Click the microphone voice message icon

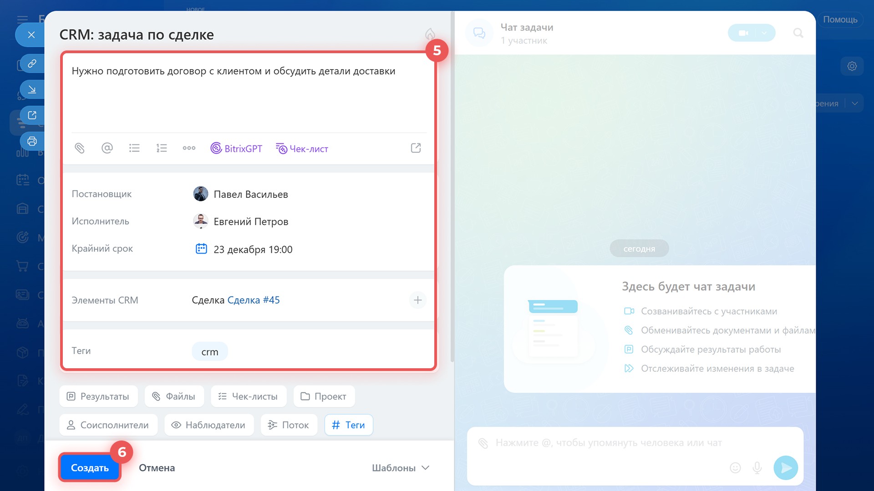coord(757,468)
